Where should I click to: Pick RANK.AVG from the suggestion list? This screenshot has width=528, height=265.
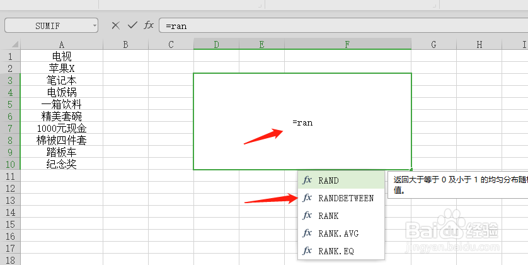(341, 233)
